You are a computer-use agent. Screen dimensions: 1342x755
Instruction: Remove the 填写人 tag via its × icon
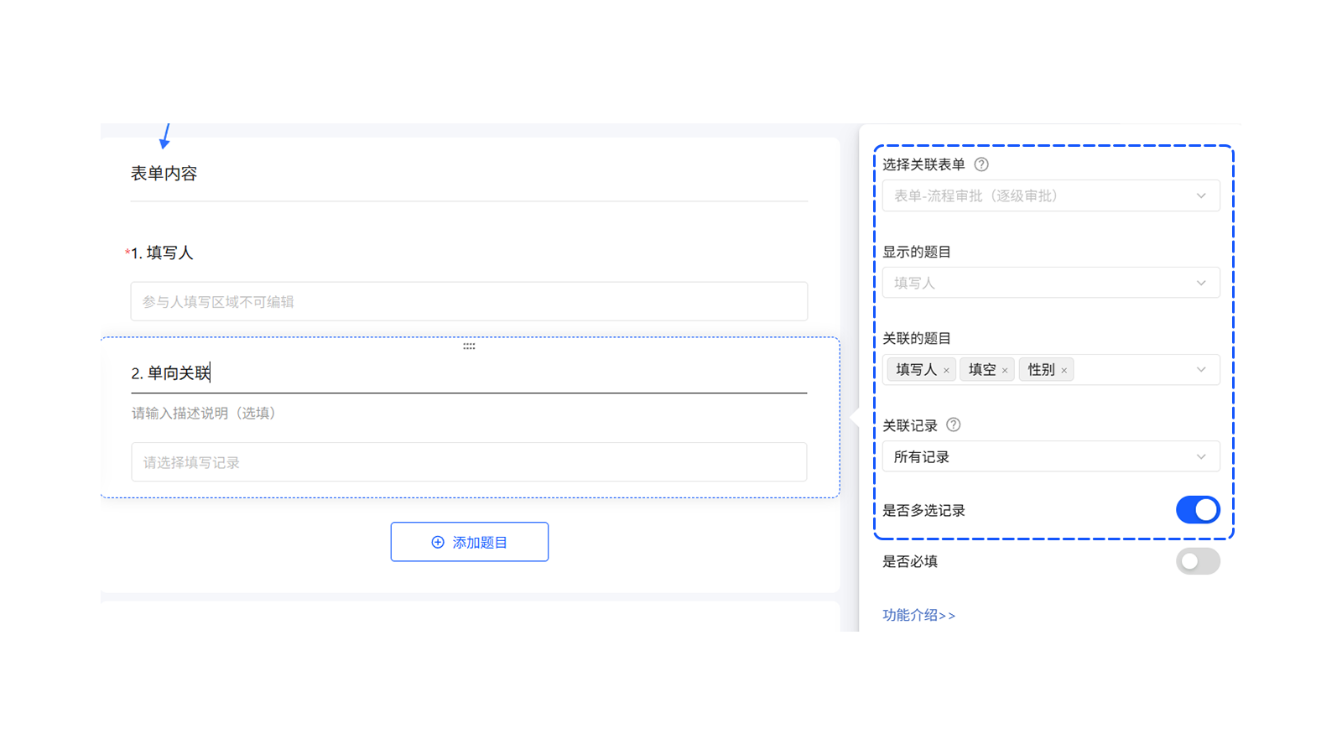tap(946, 369)
